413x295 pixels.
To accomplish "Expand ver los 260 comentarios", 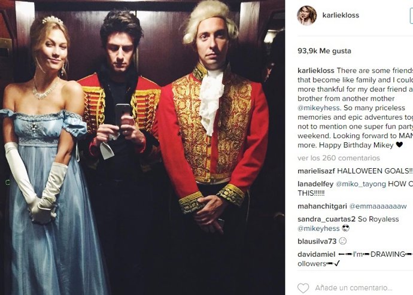I will (x=339, y=158).
